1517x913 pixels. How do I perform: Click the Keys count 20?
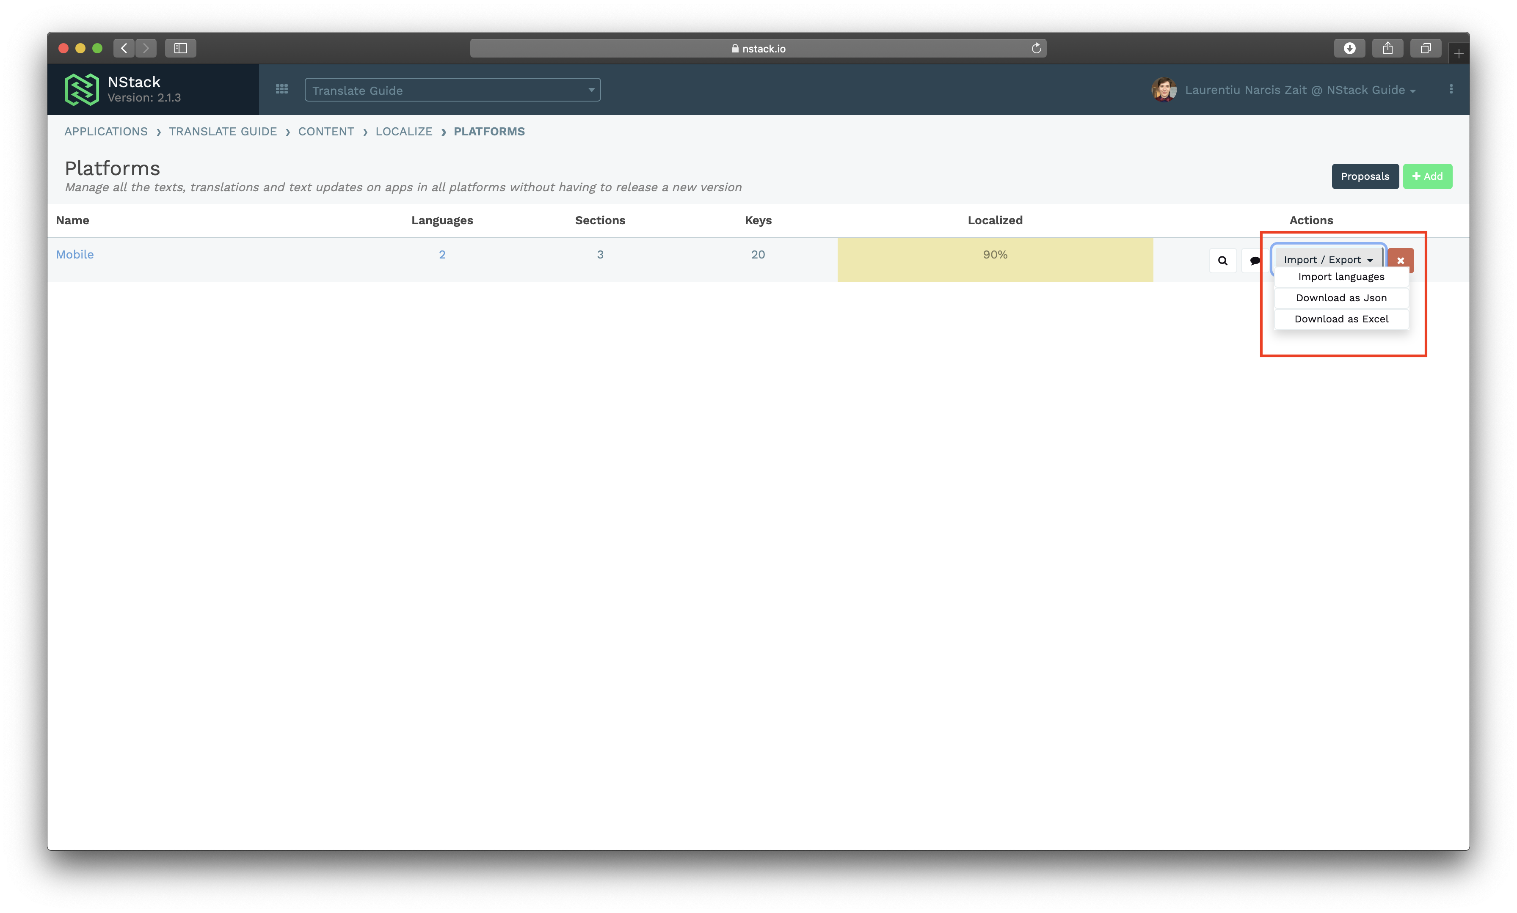point(758,254)
